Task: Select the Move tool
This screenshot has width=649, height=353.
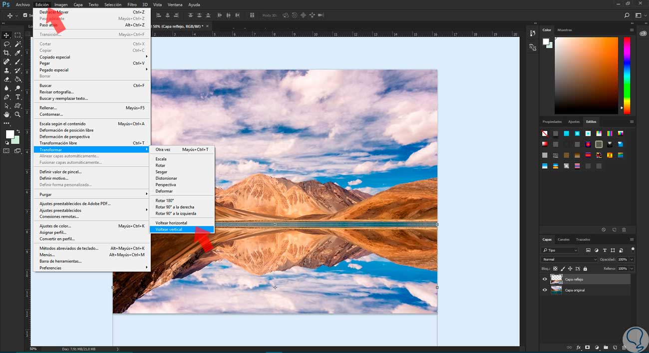Action: pos(7,35)
